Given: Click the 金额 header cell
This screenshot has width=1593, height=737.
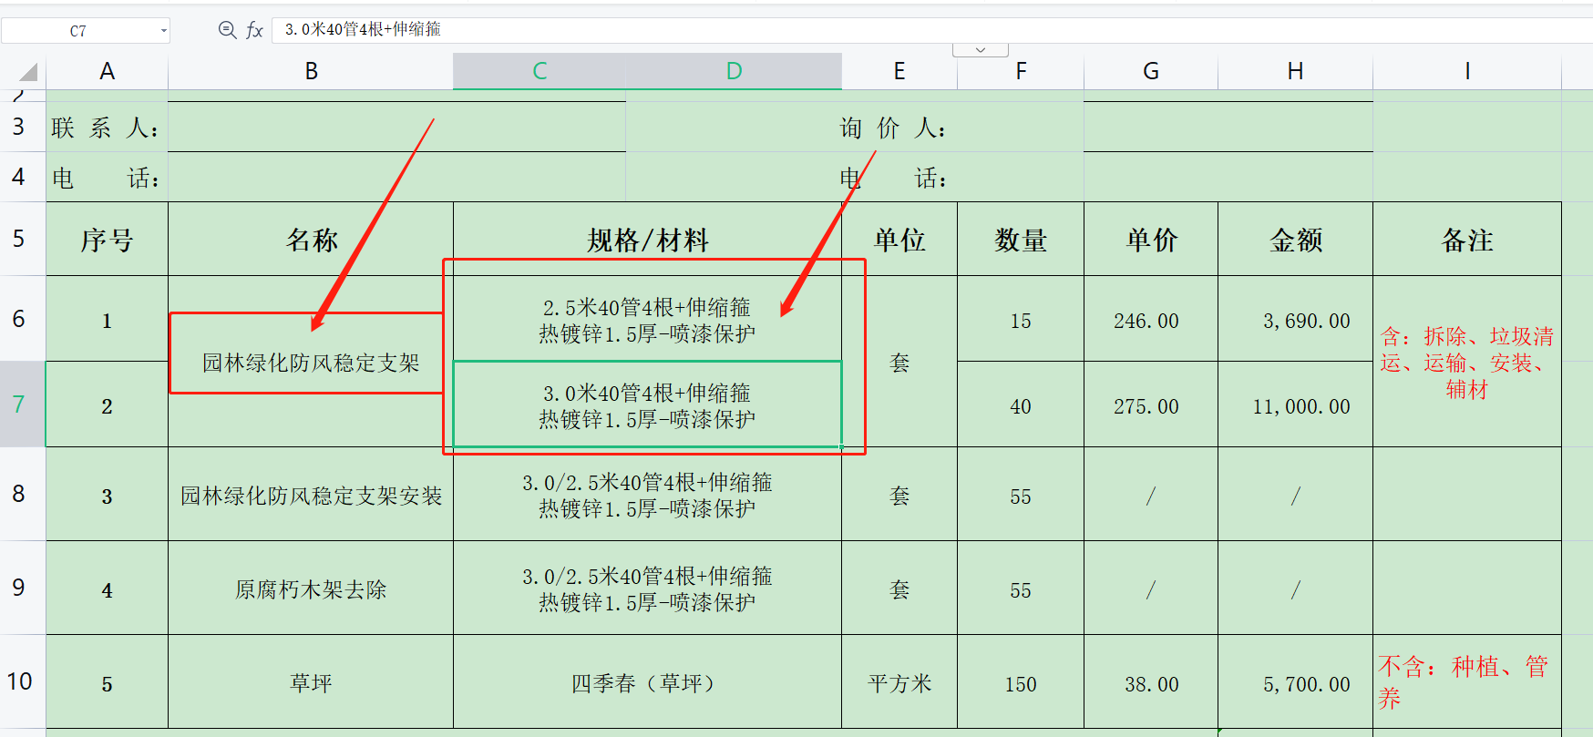Looking at the screenshot, I should point(1295,240).
